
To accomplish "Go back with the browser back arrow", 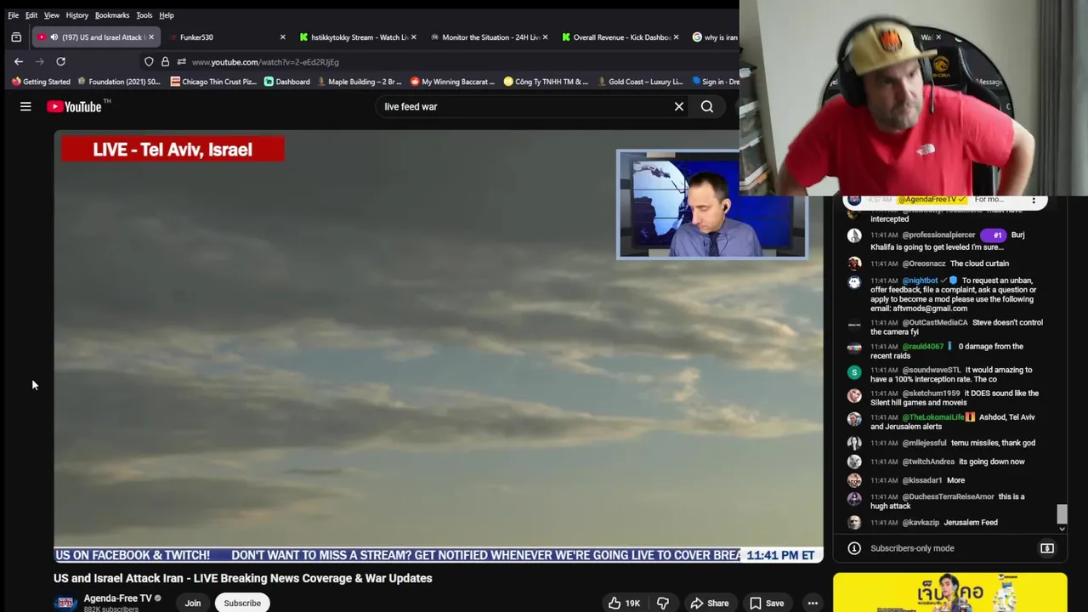I will [18, 61].
